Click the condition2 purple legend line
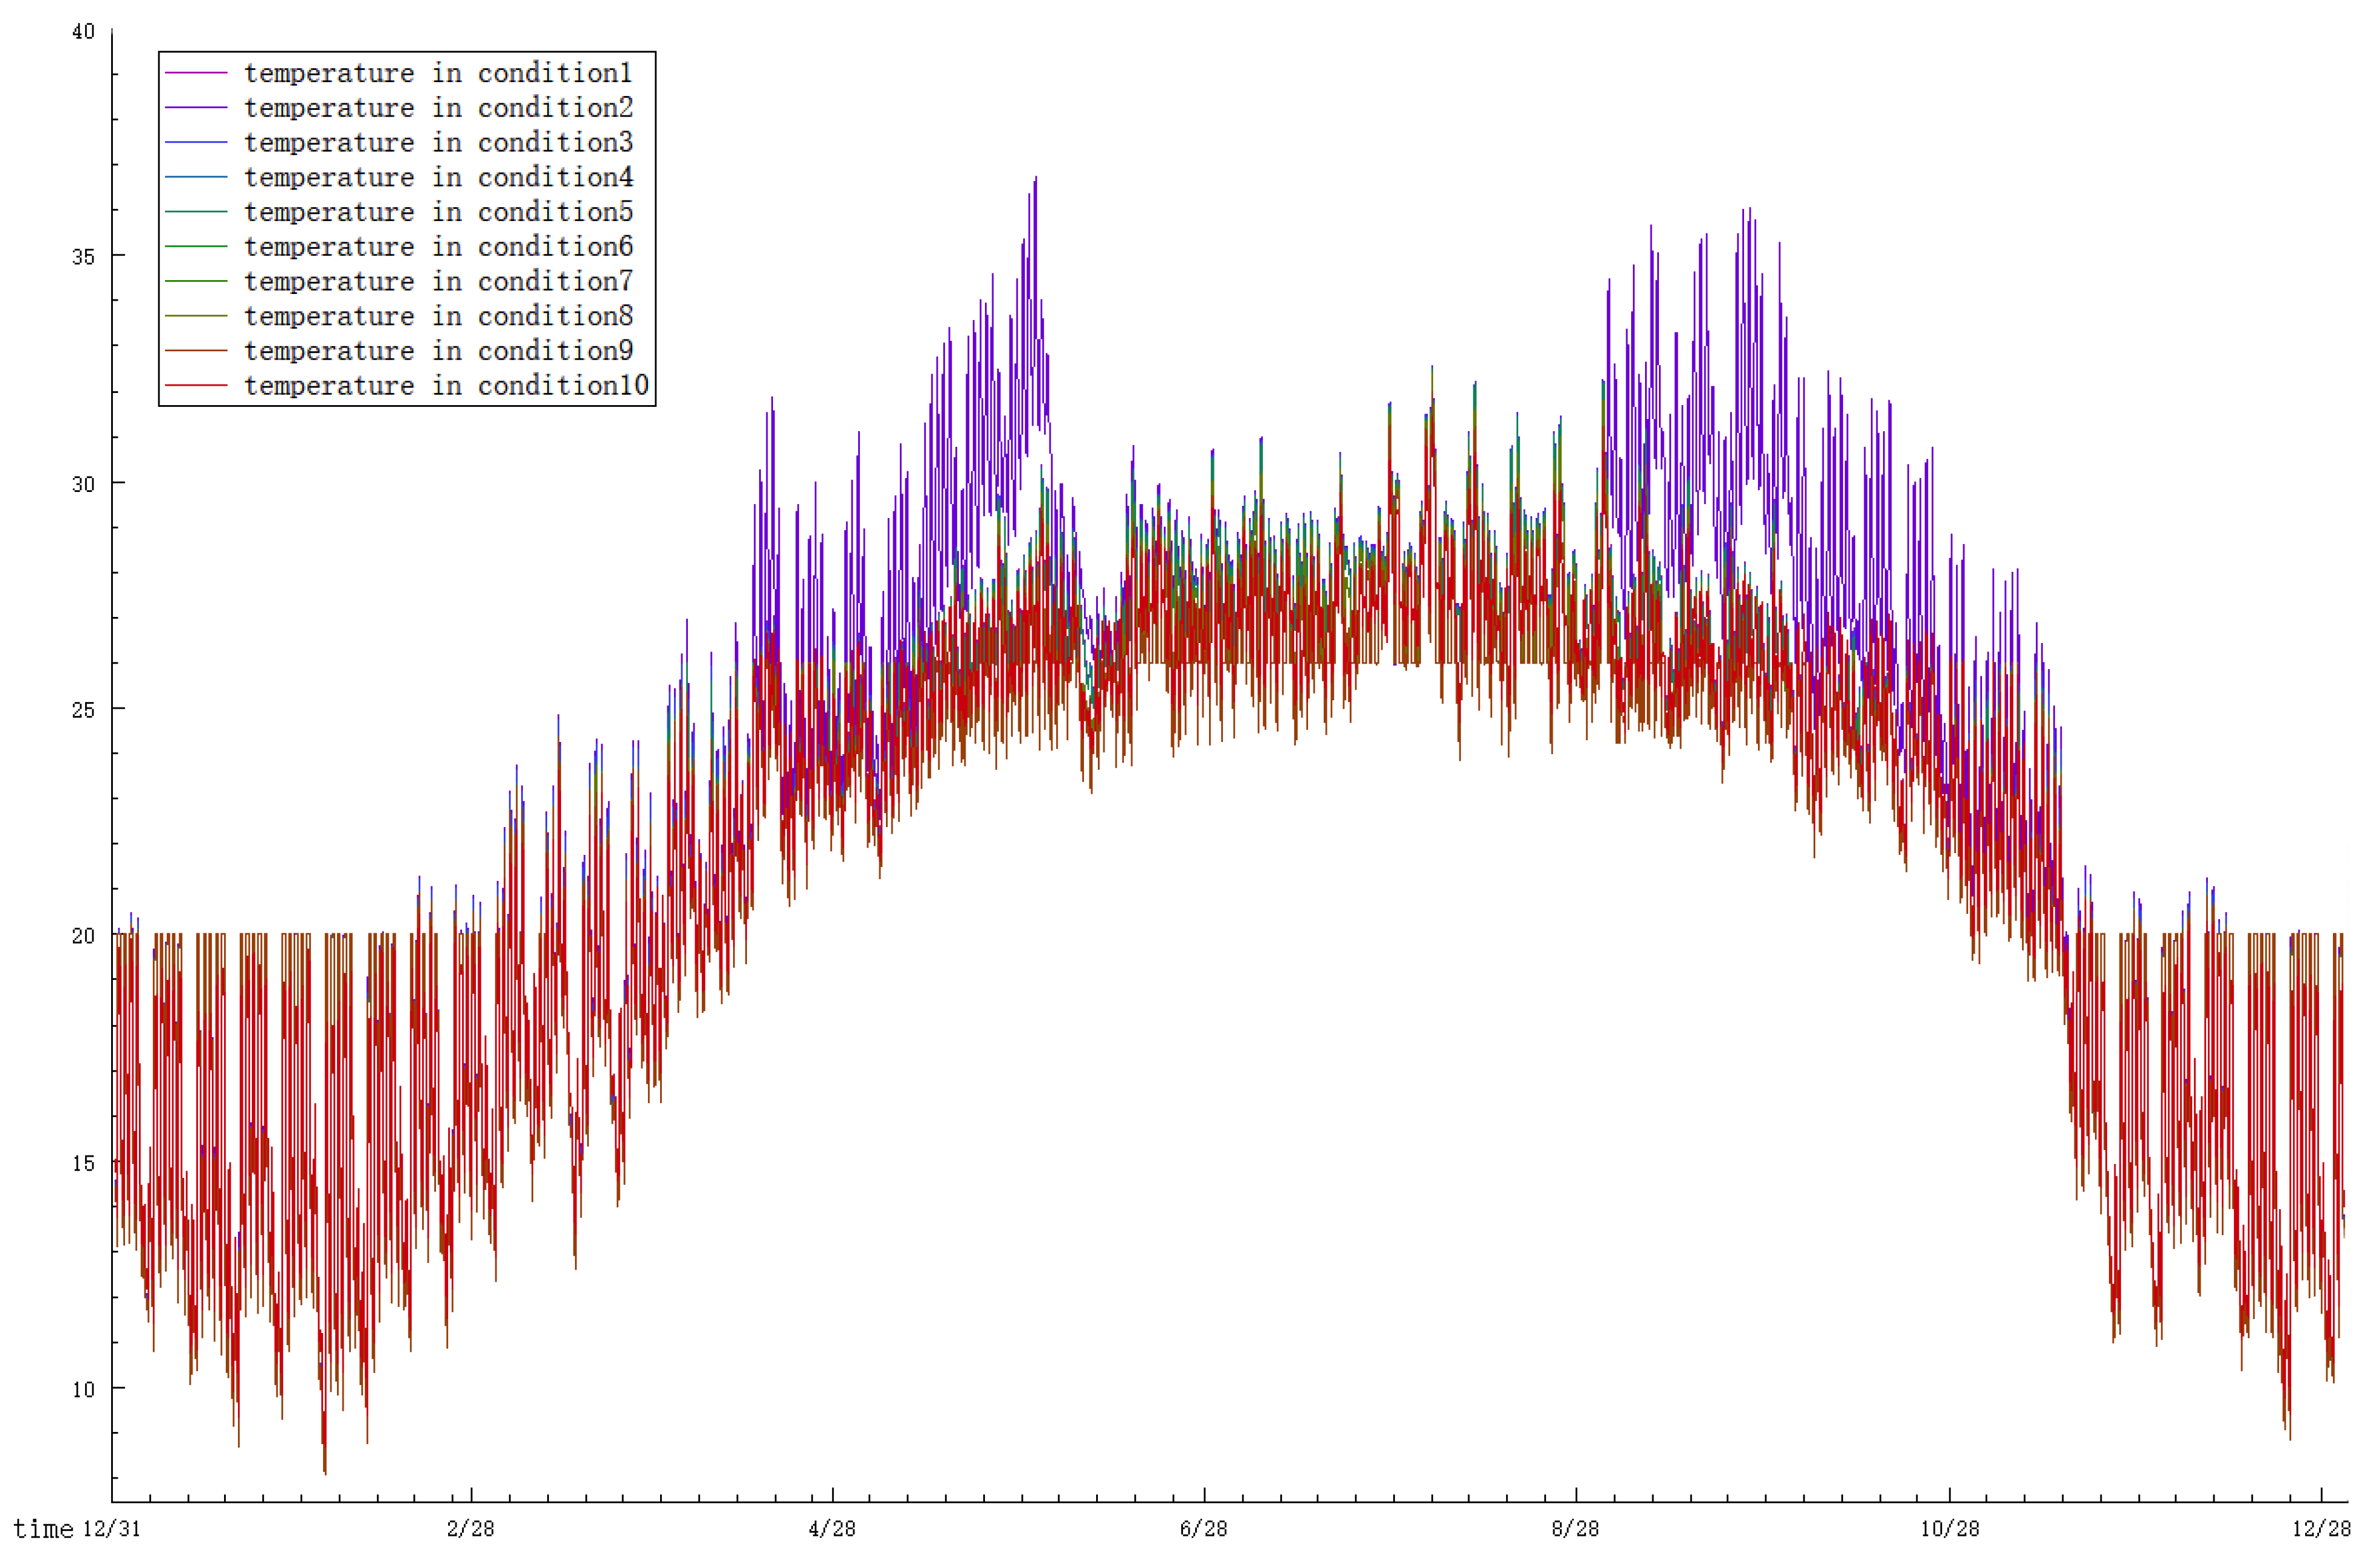The width and height of the screenshot is (2380, 1557). click(x=196, y=108)
